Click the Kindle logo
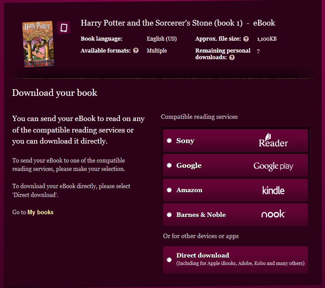This screenshot has width=325, height=288. [273, 190]
